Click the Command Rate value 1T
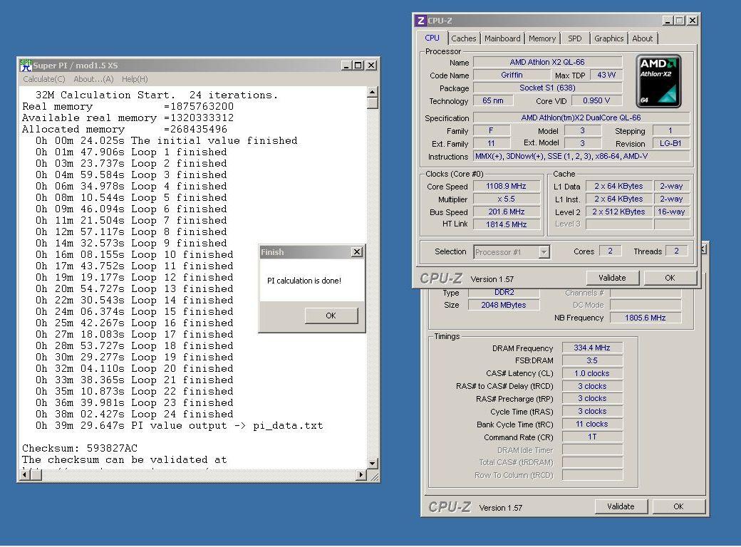The width and height of the screenshot is (741, 547). click(592, 437)
